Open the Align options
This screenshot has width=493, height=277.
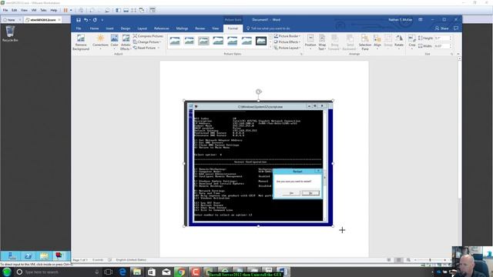[377, 42]
